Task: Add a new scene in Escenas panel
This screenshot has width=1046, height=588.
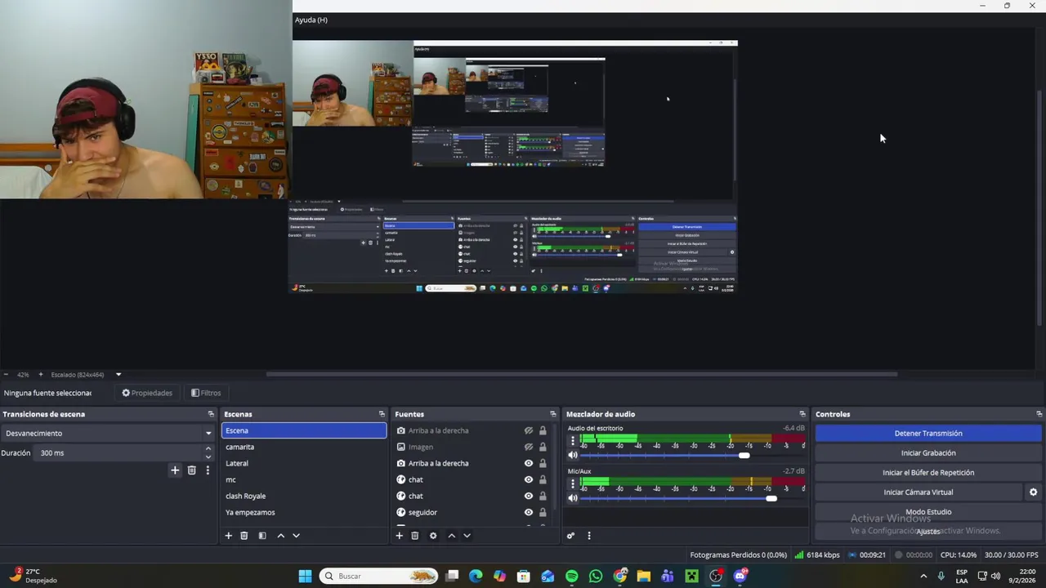Action: (x=229, y=536)
